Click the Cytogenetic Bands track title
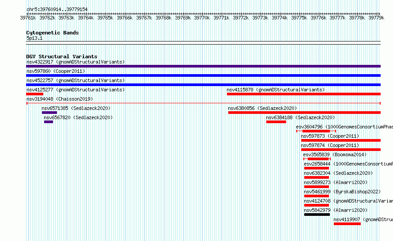393x241 pixels. click(53, 33)
